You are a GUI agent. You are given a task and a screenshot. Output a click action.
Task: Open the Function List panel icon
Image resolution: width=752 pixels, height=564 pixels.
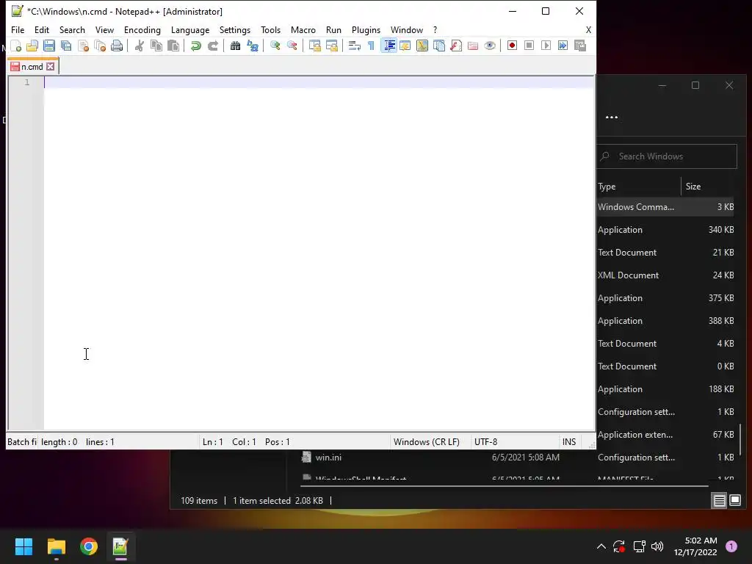pyautogui.click(x=456, y=46)
